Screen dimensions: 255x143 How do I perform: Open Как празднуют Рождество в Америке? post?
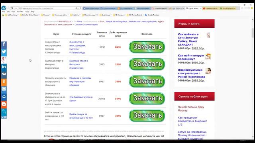coord(192,121)
